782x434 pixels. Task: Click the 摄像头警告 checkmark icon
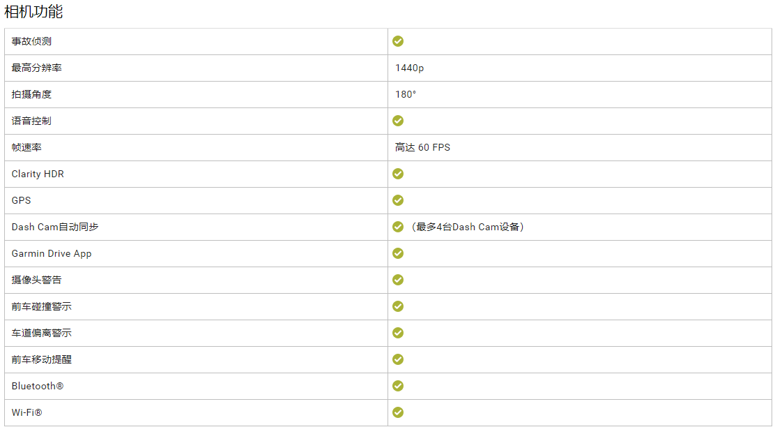[398, 280]
